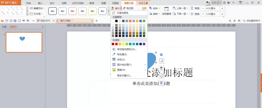Viewport: 262px width, 108px height.
Task: Click the print icon in quick toolbar
Action: 15,21
